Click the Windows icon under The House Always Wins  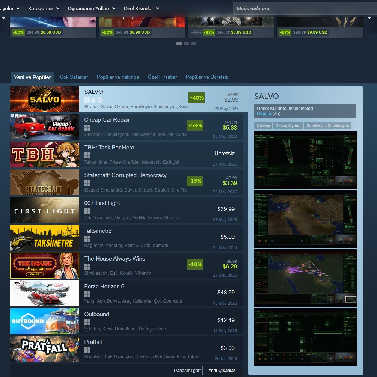click(87, 266)
